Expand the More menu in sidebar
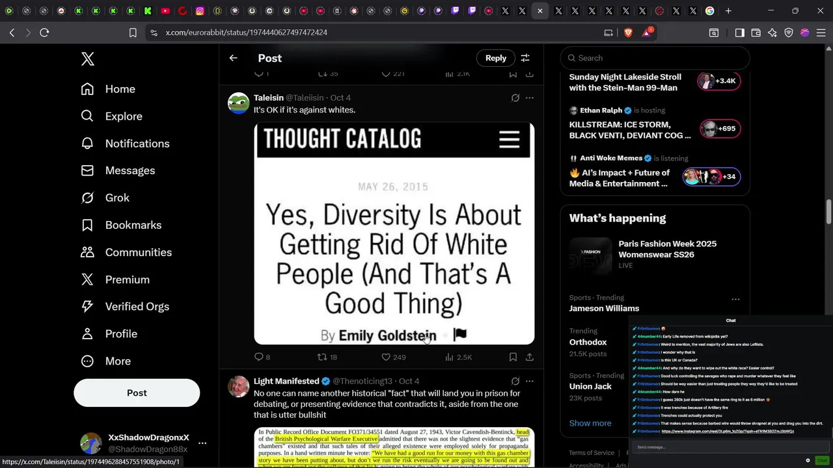The image size is (833, 468). tap(105, 361)
